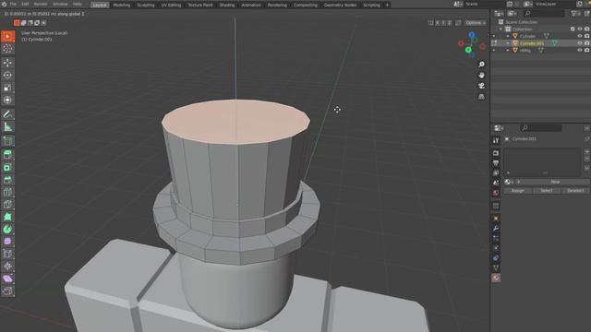Open the Object Data green triangle tab

496,267
